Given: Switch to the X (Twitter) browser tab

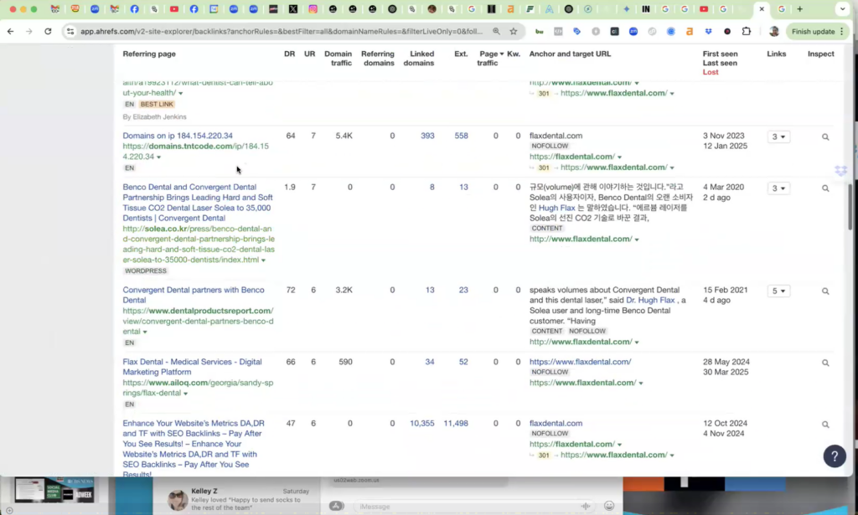Looking at the screenshot, I should [293, 8].
